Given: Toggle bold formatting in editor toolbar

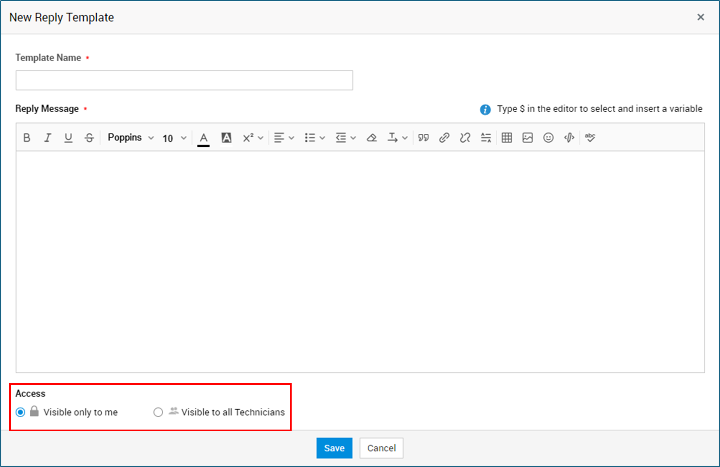Looking at the screenshot, I should coord(27,138).
